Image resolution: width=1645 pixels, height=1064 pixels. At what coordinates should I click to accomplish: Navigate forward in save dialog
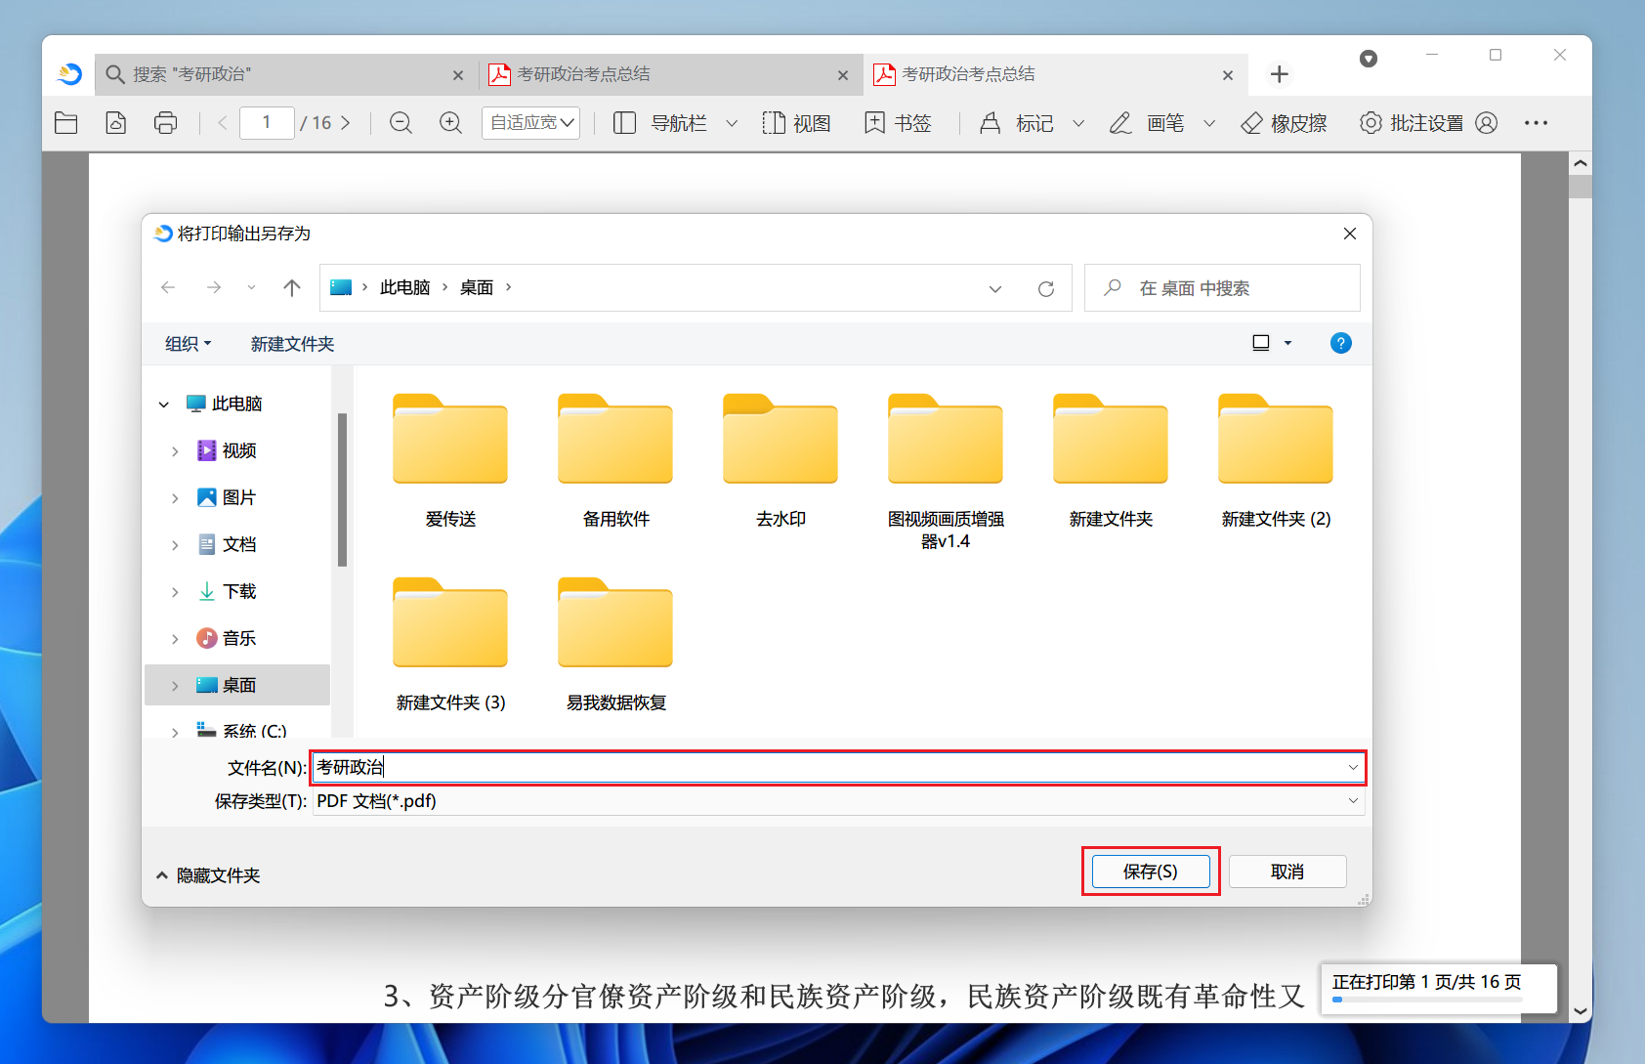[x=213, y=287]
